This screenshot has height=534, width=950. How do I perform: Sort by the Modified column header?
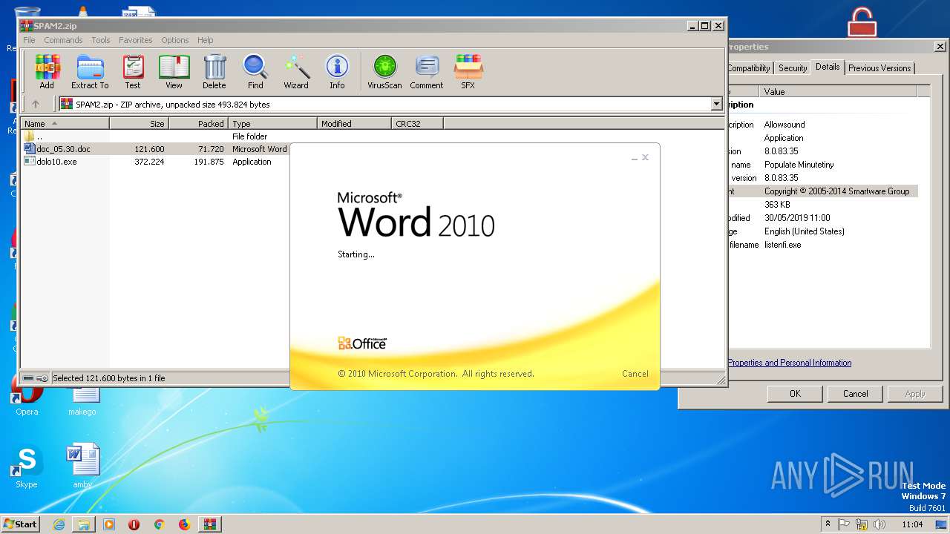coord(354,124)
